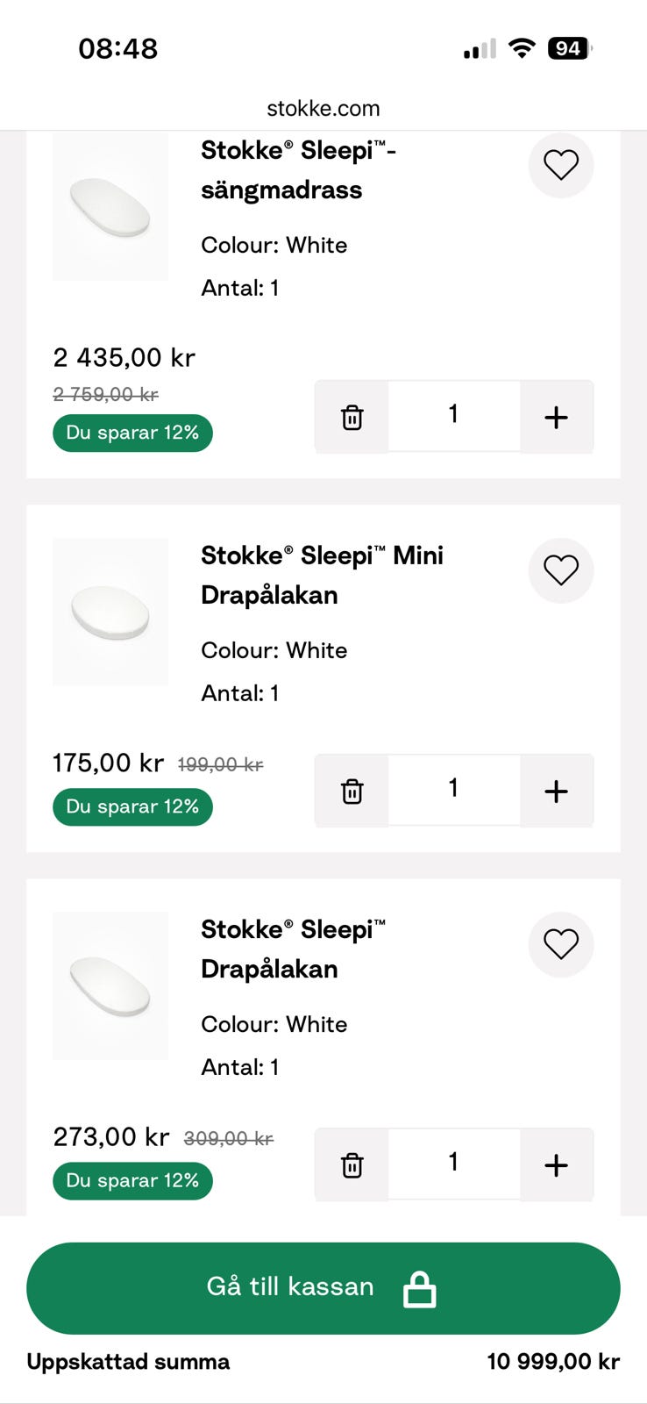View Sleepi Mini Drapålakan product image

pyautogui.click(x=110, y=612)
